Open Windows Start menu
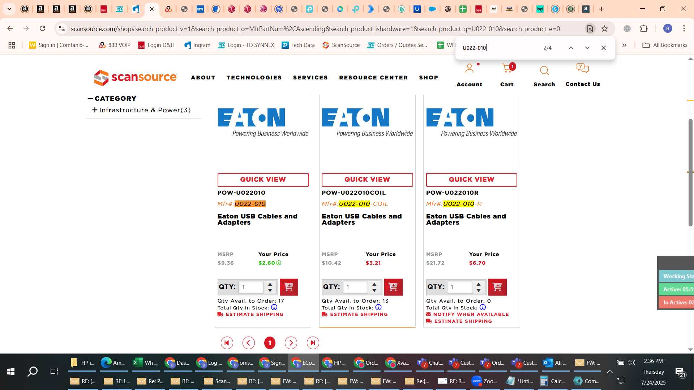 pyautogui.click(x=11, y=371)
